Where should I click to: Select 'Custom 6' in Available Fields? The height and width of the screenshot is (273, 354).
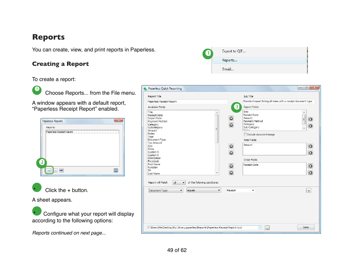point(153,155)
